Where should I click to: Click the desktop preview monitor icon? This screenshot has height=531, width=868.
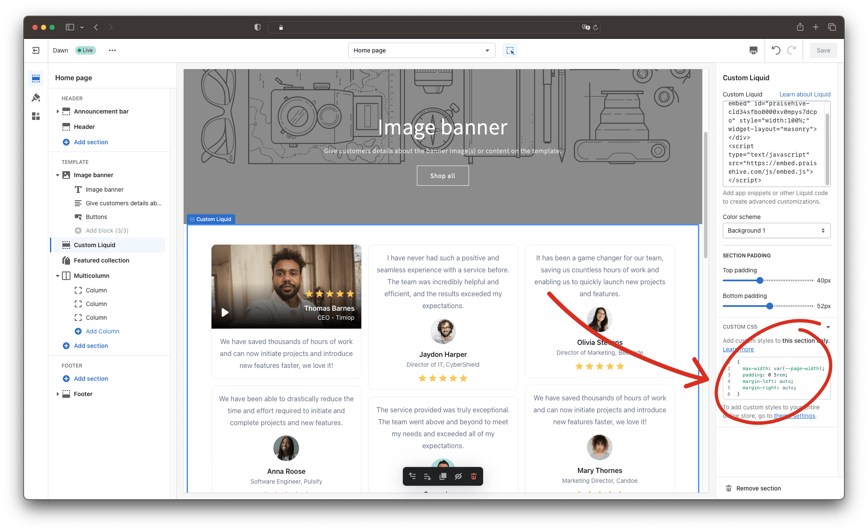coord(754,50)
